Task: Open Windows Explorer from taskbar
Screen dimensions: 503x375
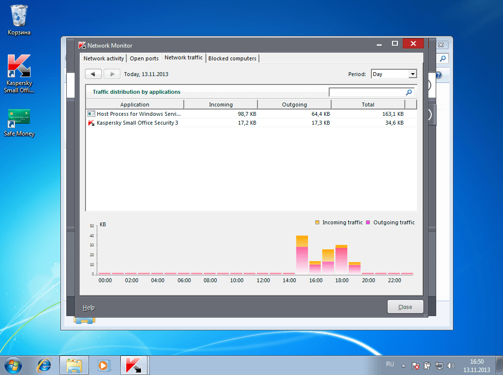Action: point(74,365)
